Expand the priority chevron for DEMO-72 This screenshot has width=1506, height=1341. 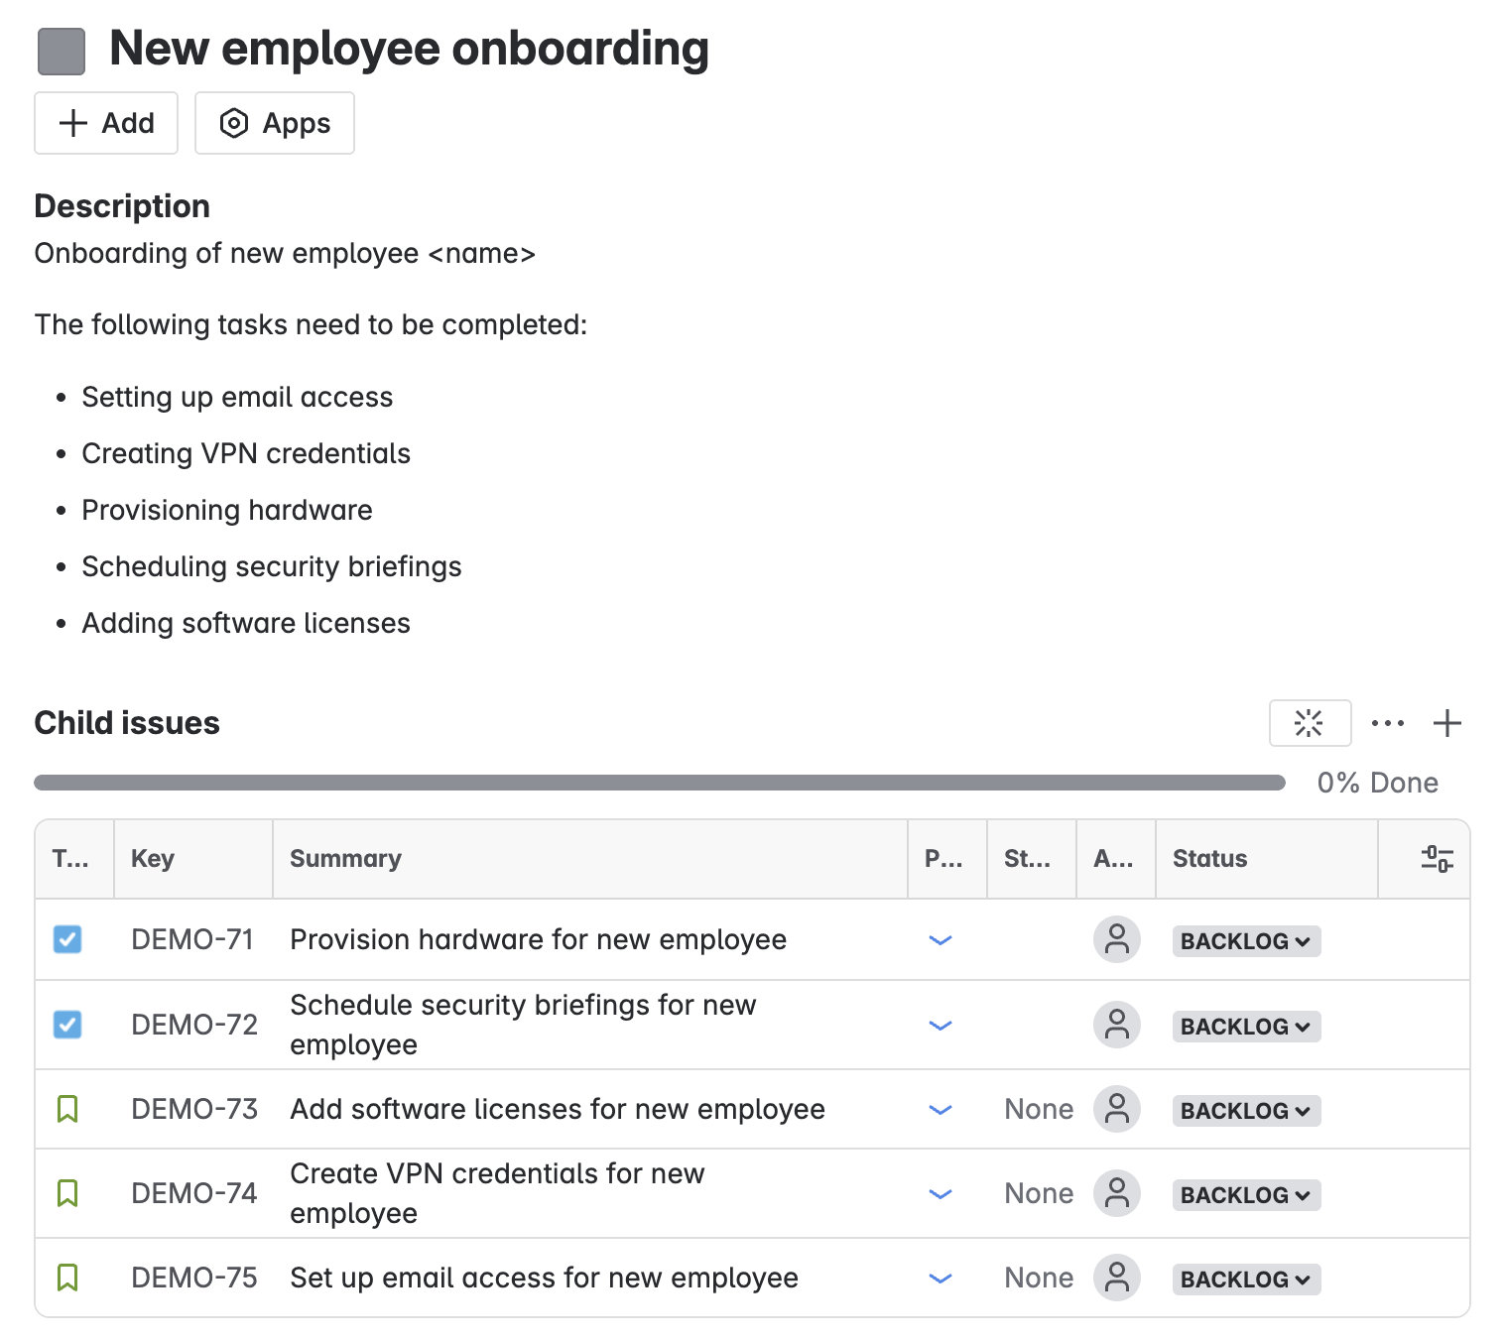(941, 1026)
